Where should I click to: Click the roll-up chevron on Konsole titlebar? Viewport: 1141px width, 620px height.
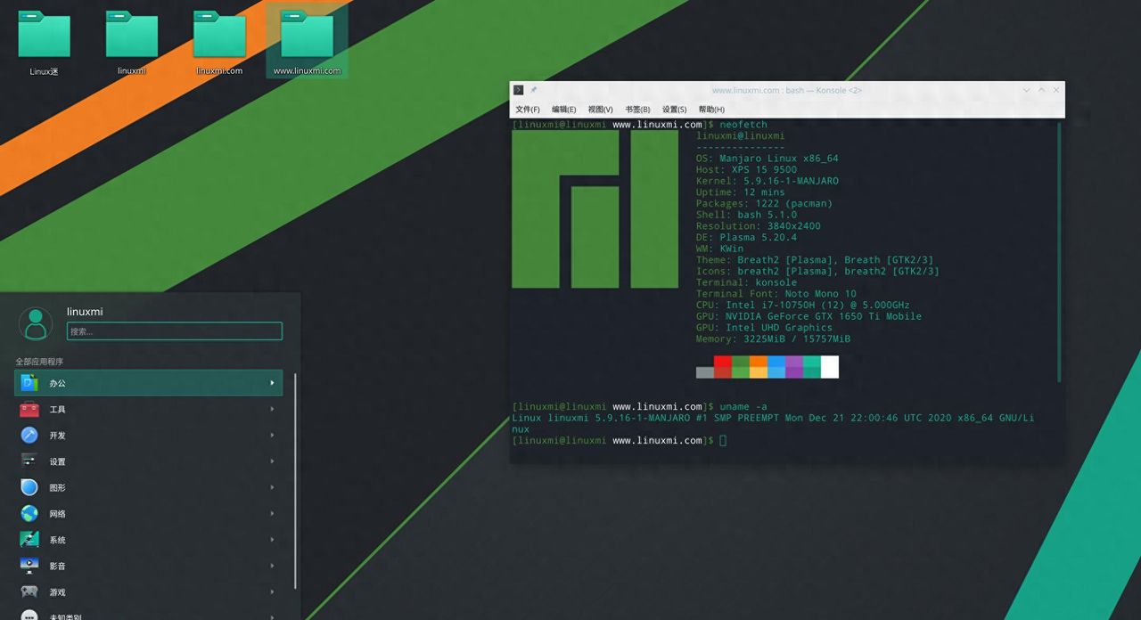coord(1026,90)
